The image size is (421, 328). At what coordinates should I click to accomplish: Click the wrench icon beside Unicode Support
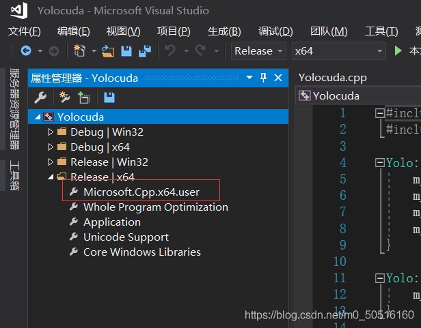74,237
